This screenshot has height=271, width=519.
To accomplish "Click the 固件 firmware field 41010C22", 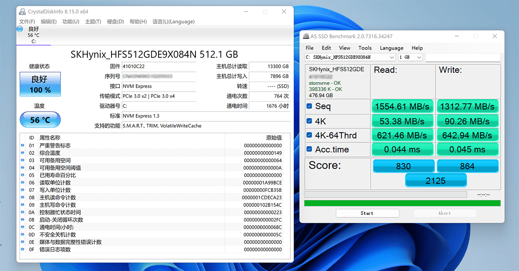I will [x=159, y=67].
